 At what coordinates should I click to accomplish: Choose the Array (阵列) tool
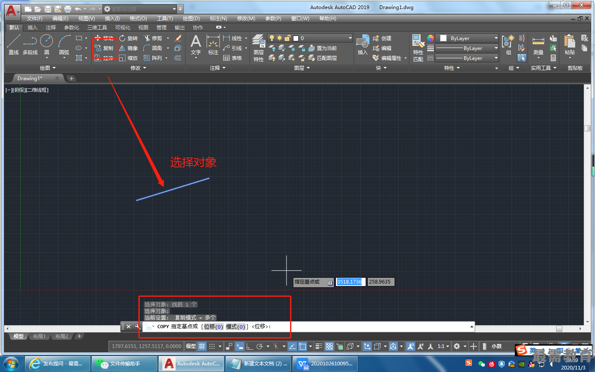coord(153,58)
